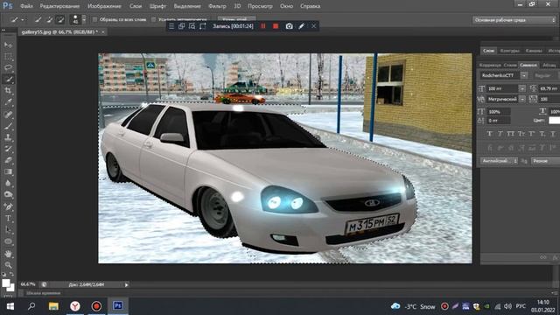Select the Dodge tool

tap(8, 194)
